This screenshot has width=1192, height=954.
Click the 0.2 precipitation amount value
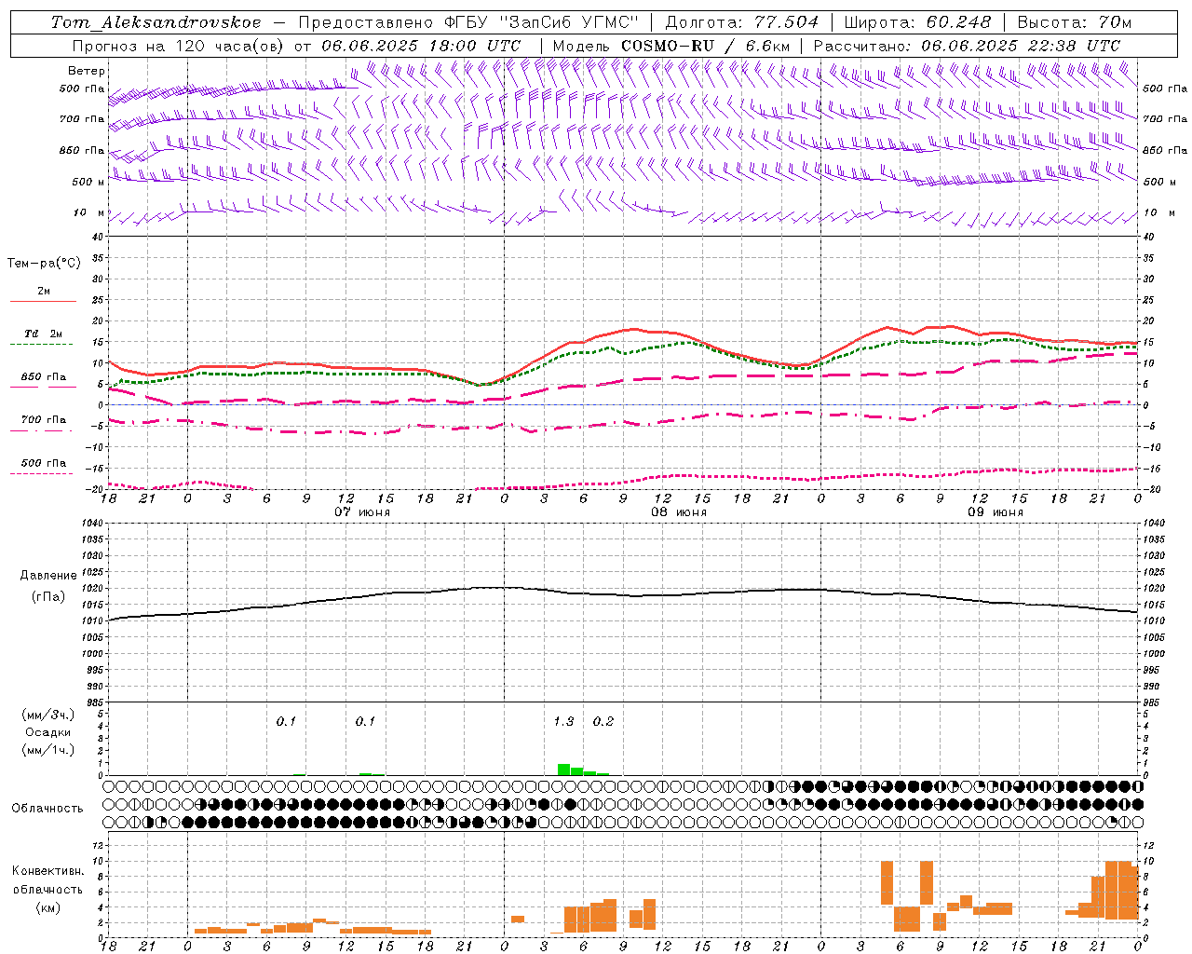tap(603, 721)
